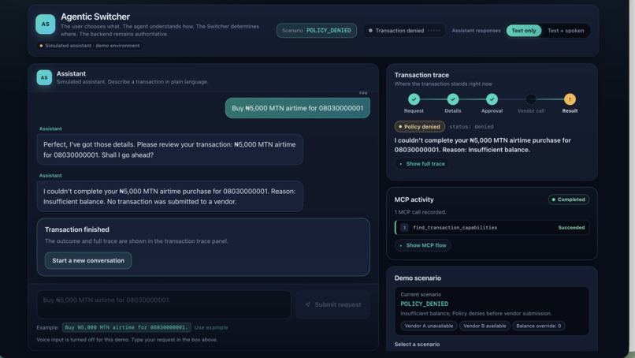Click the 1 MCP call recorded text

(420, 212)
